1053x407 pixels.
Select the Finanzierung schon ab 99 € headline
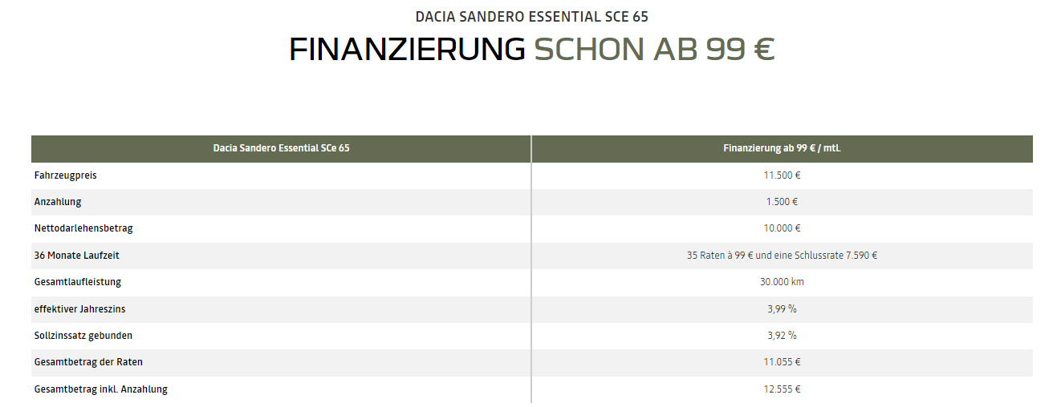531,50
